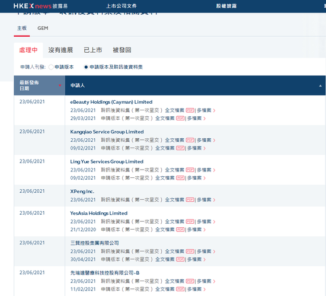326x296 pixels.
Task: Open 三巽控股 30/04/2021 全文檔案 PDF icon
Action: coord(180,259)
